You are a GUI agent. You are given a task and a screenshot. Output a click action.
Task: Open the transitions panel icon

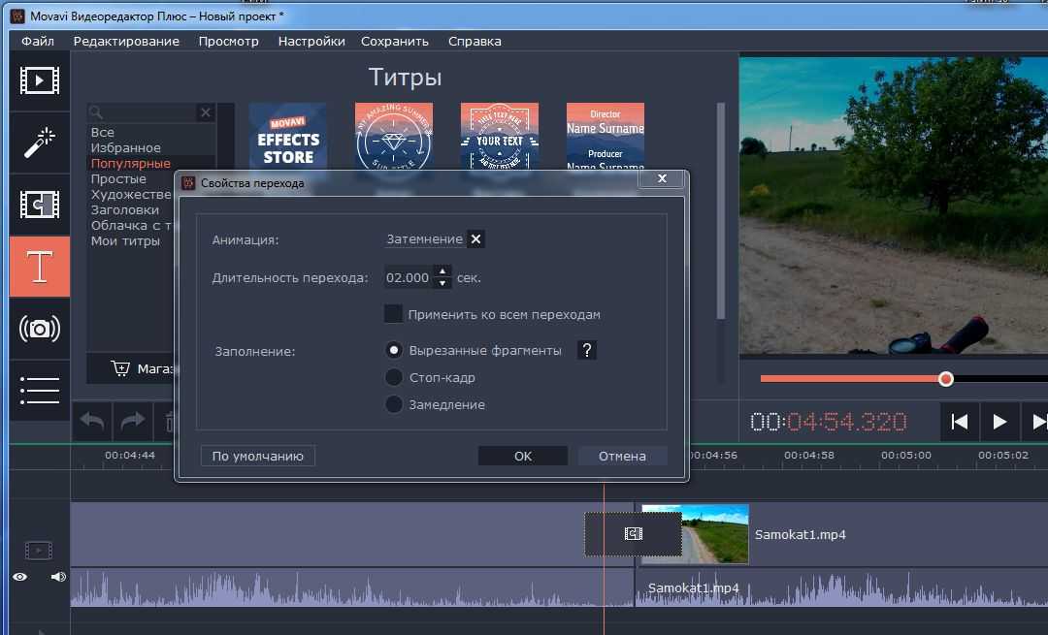pos(39,205)
